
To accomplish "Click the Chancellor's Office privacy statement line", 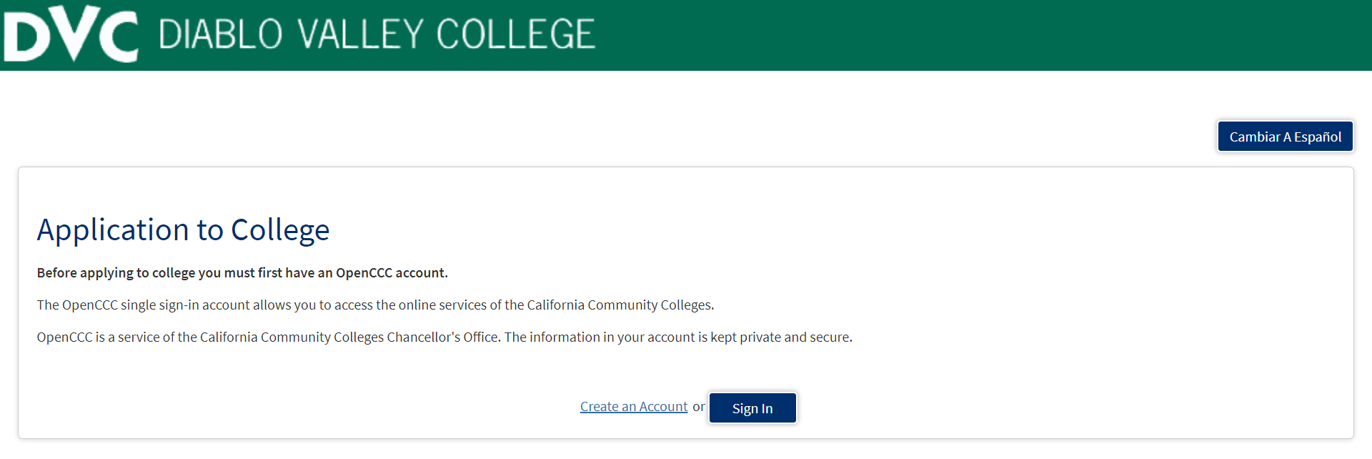I will [x=444, y=337].
